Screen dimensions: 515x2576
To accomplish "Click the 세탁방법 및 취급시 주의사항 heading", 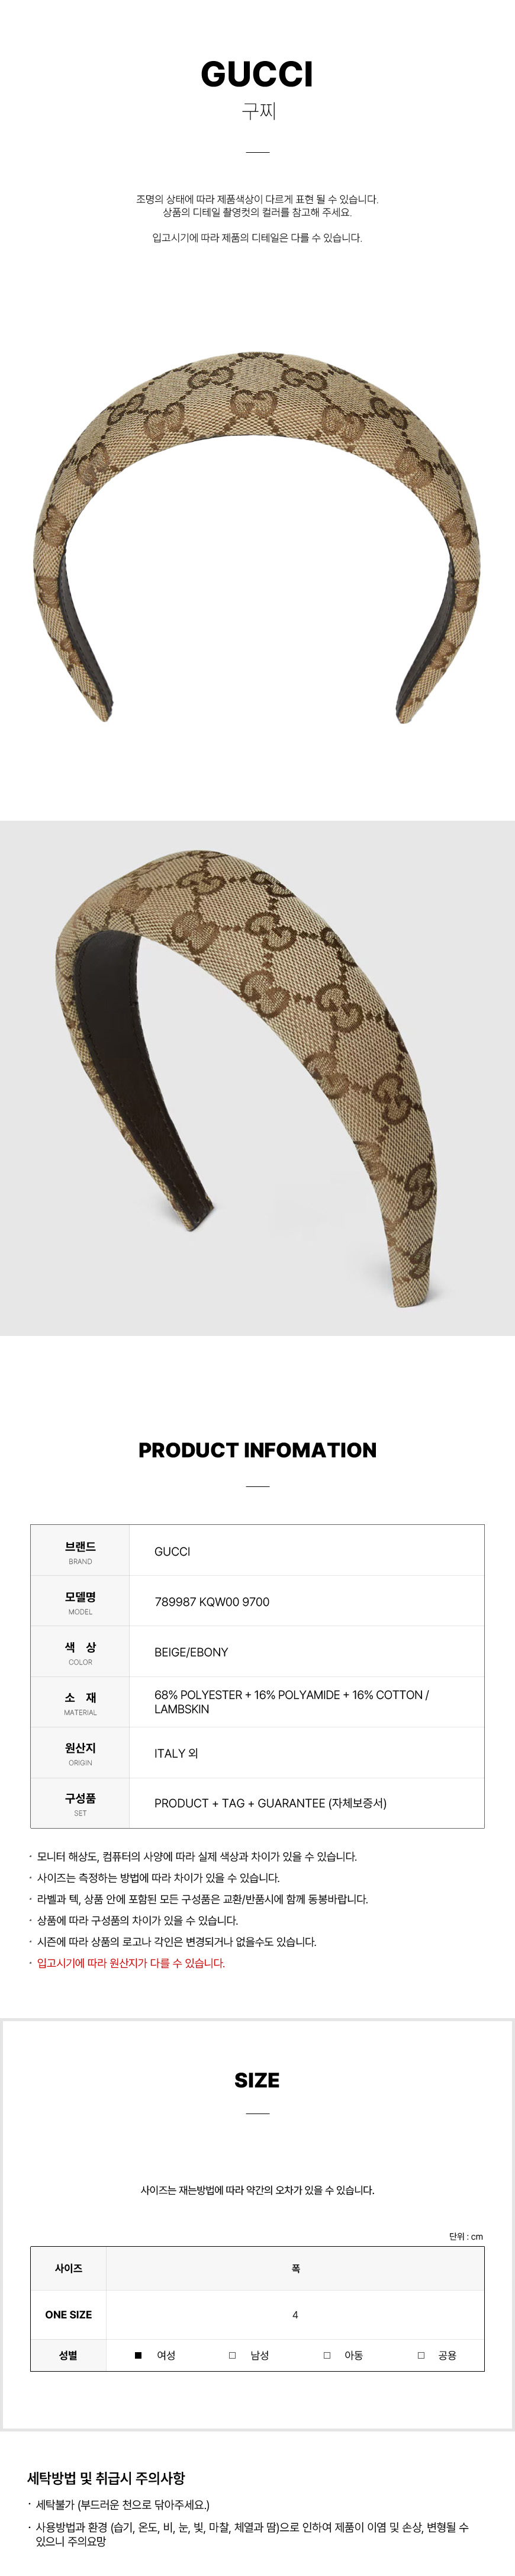I will [x=106, y=2477].
